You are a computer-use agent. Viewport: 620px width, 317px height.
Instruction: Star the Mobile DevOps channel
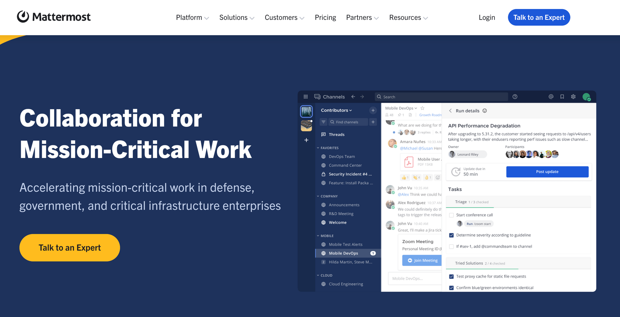pyautogui.click(x=422, y=108)
